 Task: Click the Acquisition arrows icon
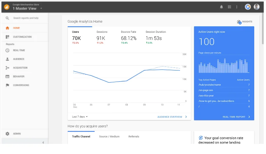click(7, 68)
